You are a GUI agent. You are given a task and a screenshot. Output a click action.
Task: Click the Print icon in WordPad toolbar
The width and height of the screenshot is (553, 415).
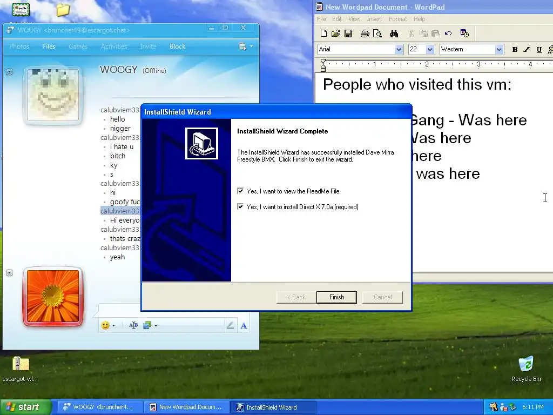point(365,34)
